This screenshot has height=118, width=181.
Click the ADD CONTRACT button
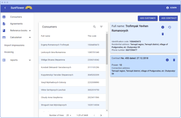(x=169, y=18)
